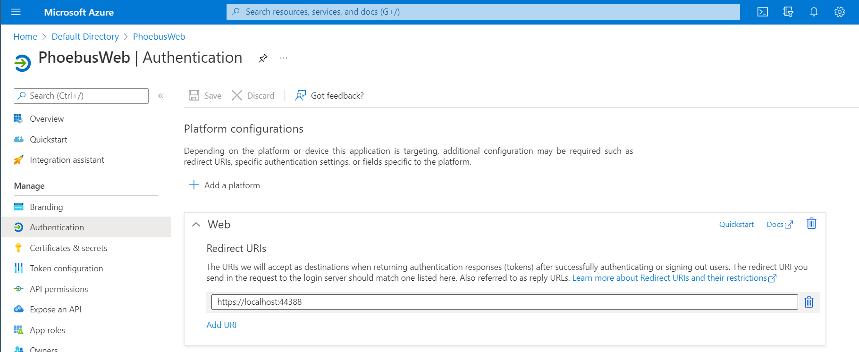This screenshot has width=859, height=352.
Task: Go to Home in the breadcrumb
Action: (25, 36)
